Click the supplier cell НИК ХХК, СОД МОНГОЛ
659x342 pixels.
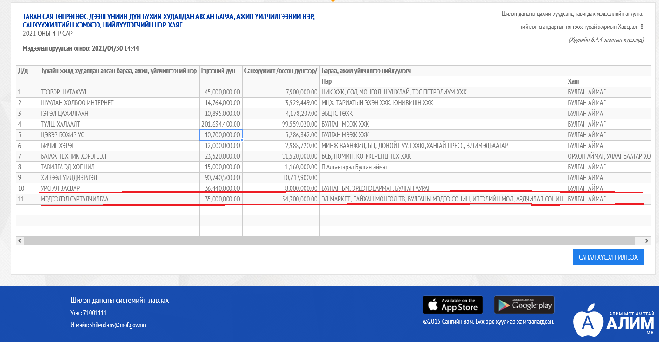pos(443,92)
